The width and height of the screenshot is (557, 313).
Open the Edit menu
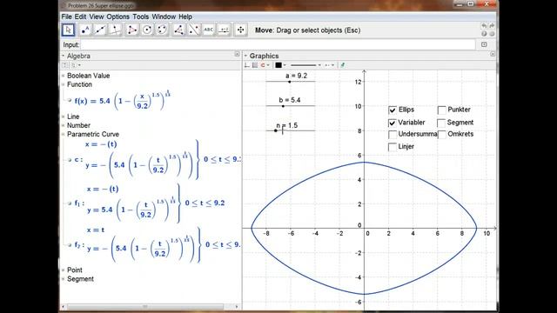(80, 17)
